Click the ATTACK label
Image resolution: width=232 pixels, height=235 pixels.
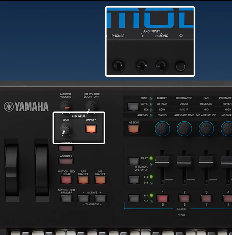[x=162, y=104]
